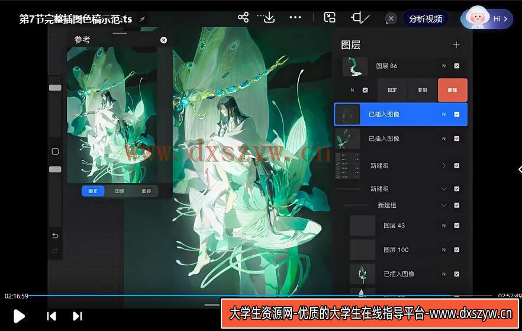
Task: Select 图层 86 layer thumbnail
Action: coord(355,66)
